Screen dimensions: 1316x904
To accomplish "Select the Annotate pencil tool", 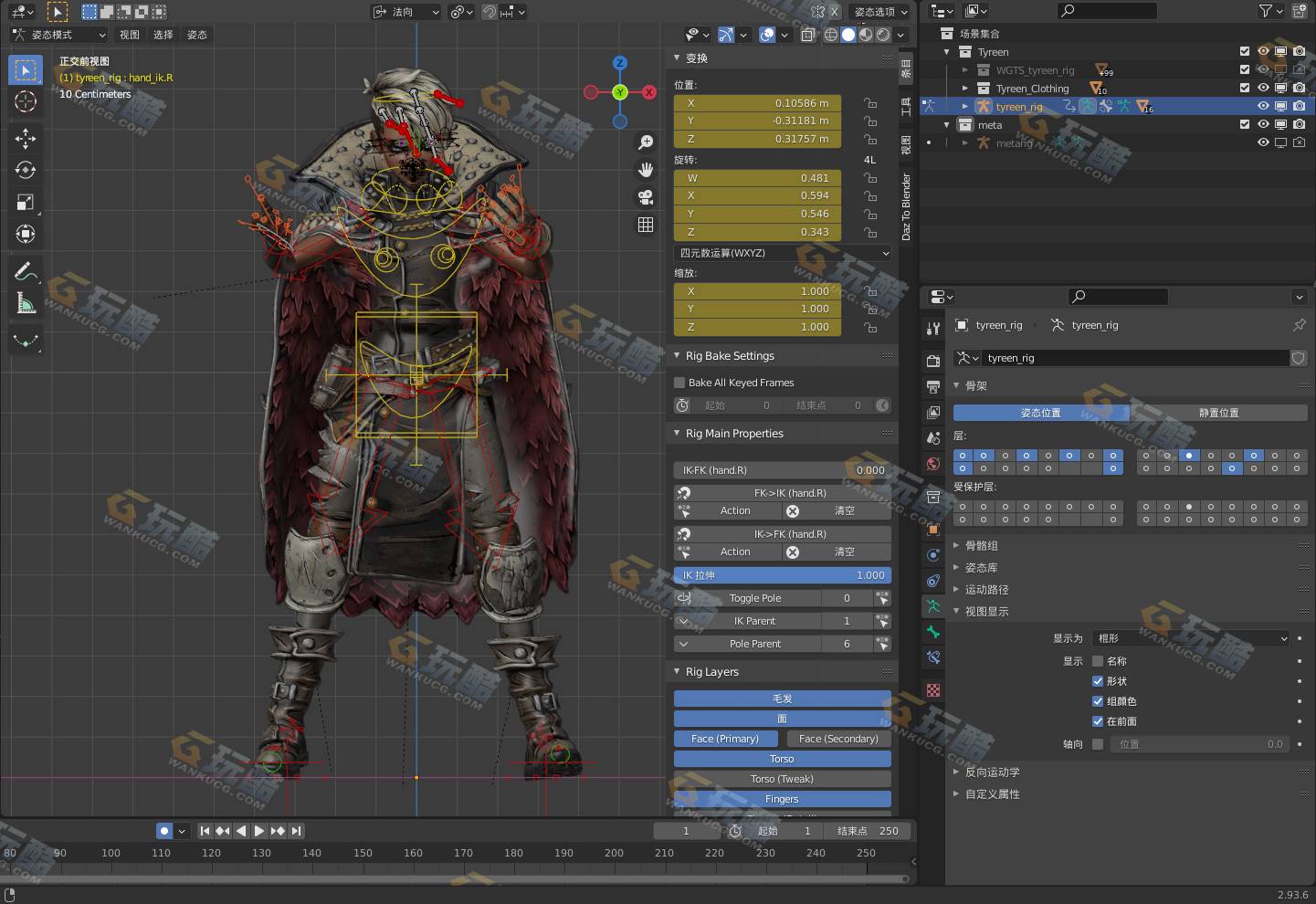I will (26, 271).
